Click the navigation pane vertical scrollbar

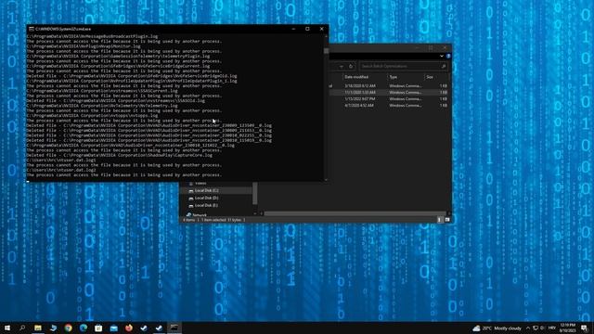[x=255, y=193]
